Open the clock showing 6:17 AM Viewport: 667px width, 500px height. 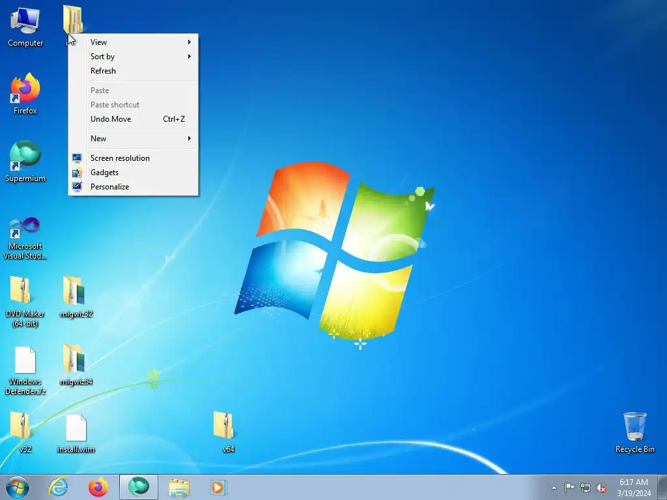coord(634,488)
